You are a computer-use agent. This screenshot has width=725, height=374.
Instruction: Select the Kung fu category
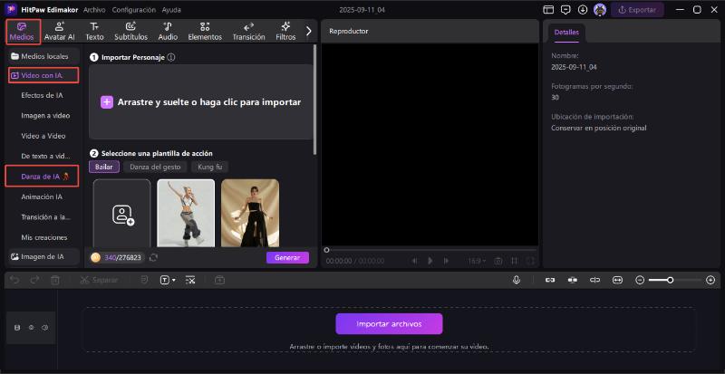209,167
